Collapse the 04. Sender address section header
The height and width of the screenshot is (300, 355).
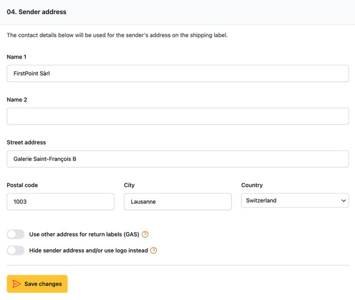(37, 11)
